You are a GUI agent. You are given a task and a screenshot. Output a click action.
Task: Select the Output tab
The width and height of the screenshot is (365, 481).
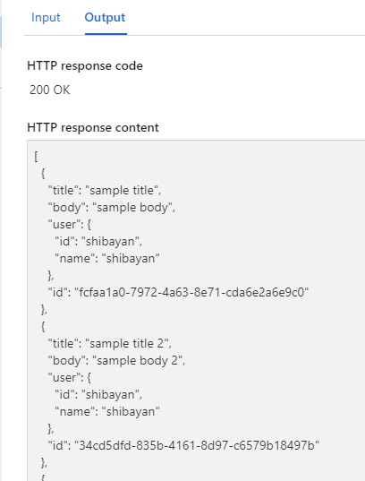click(105, 18)
